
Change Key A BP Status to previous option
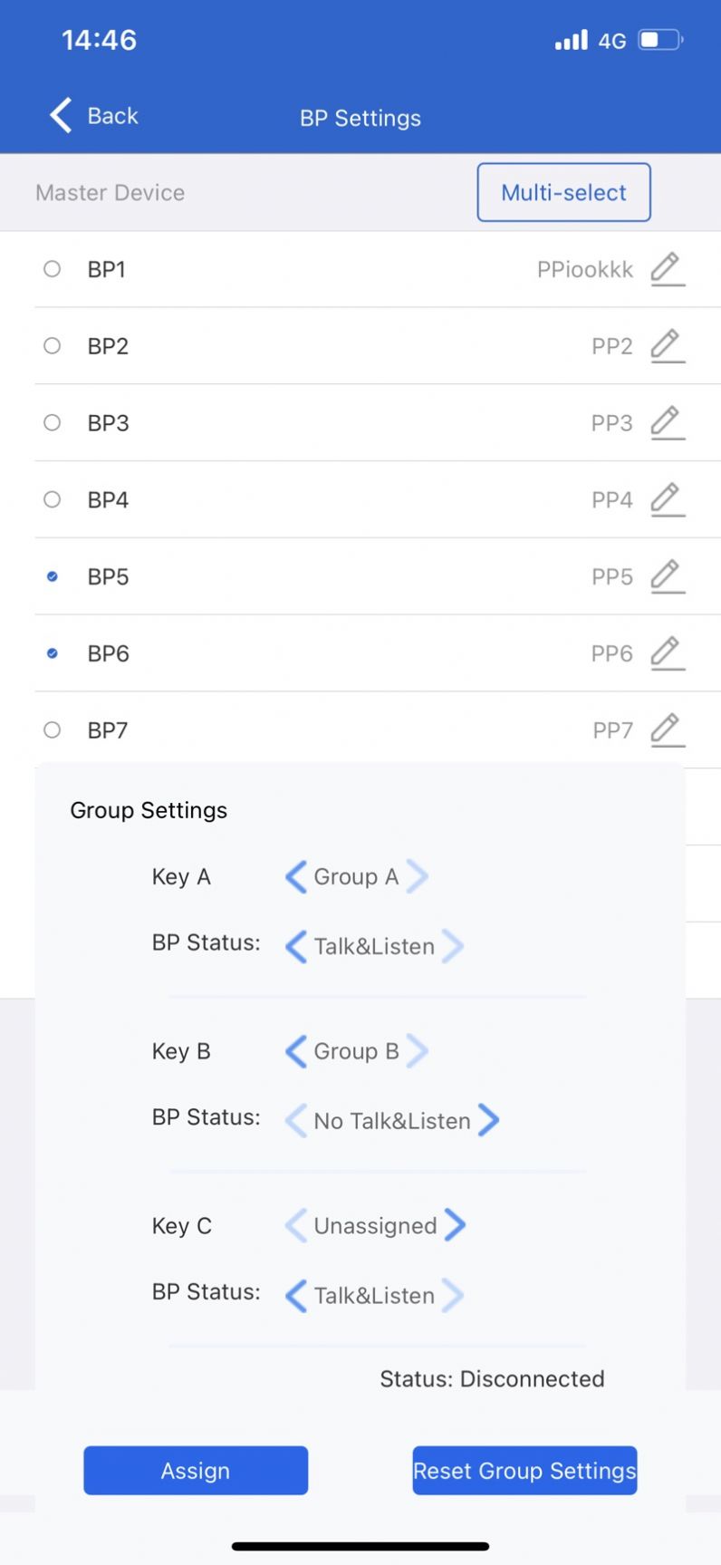coord(295,946)
